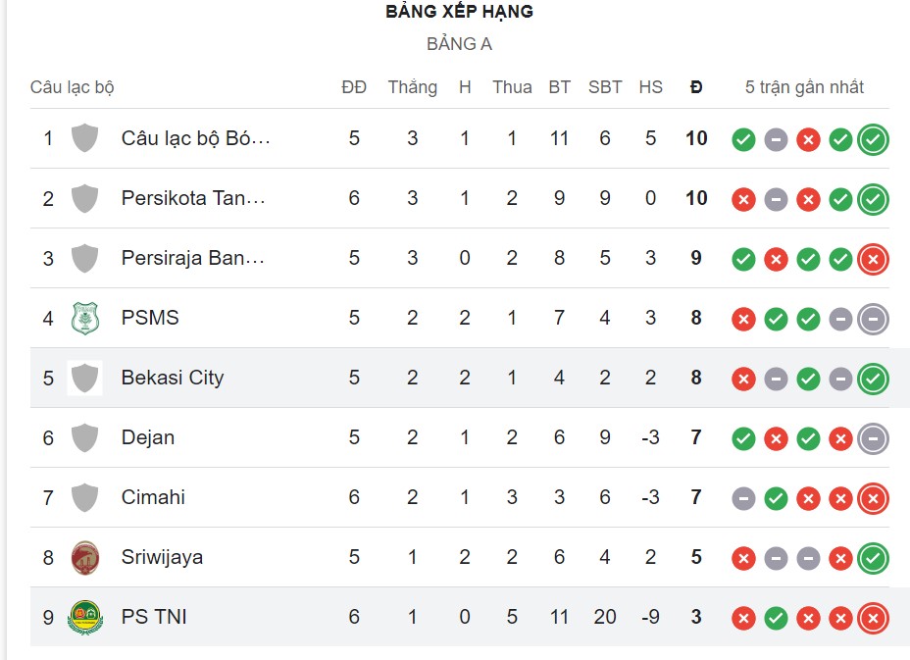Image resolution: width=910 pixels, height=660 pixels.
Task: Click the gray draw icon starting Cimahi's form
Action: point(742,497)
